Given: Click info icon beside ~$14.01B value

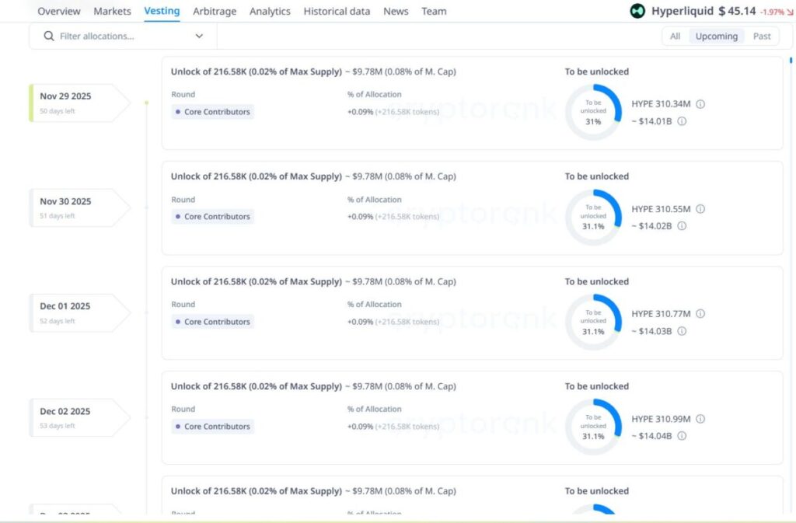Looking at the screenshot, I should [682, 121].
